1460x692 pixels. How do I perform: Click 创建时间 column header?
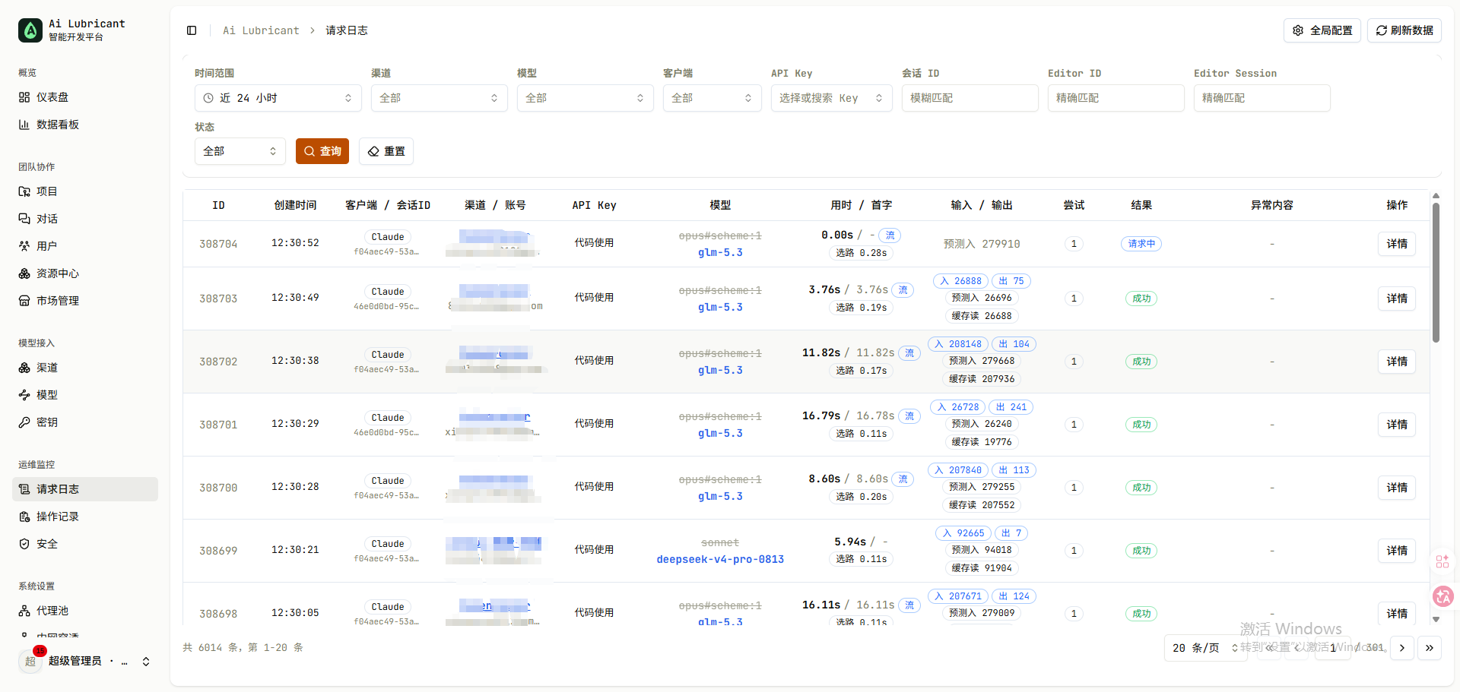[x=295, y=205]
